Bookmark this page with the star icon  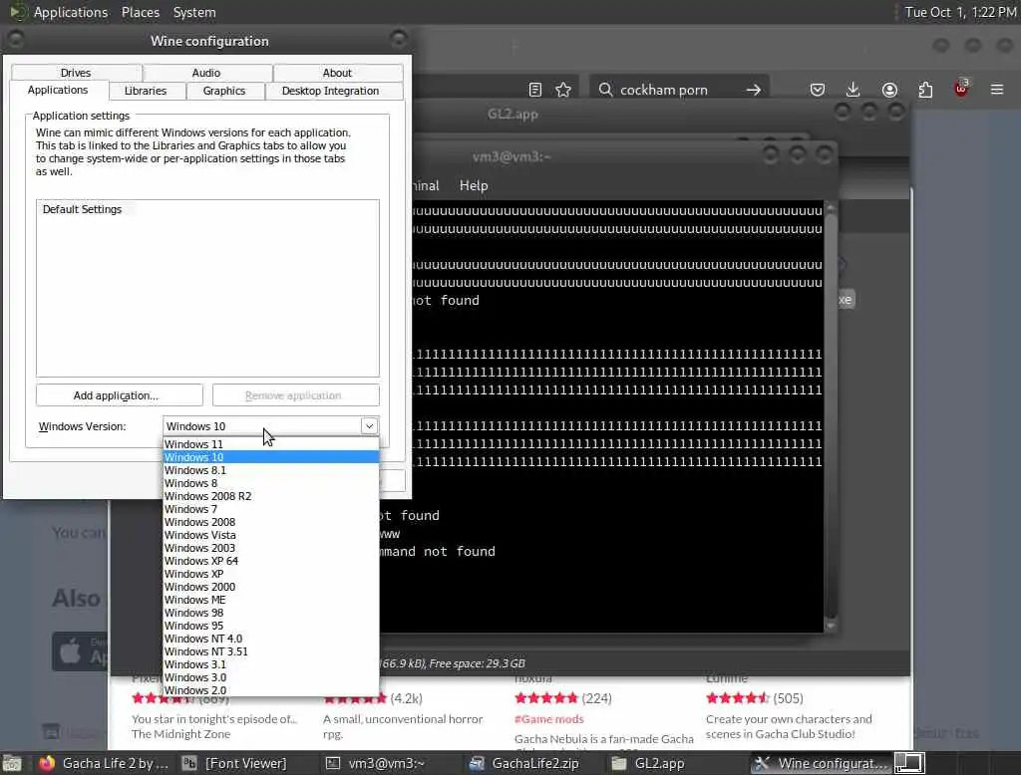(563, 90)
